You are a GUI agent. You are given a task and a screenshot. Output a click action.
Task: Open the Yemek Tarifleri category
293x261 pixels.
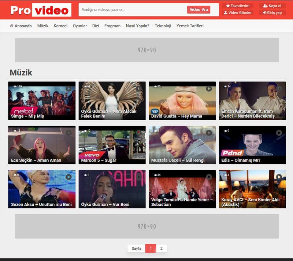point(190,26)
